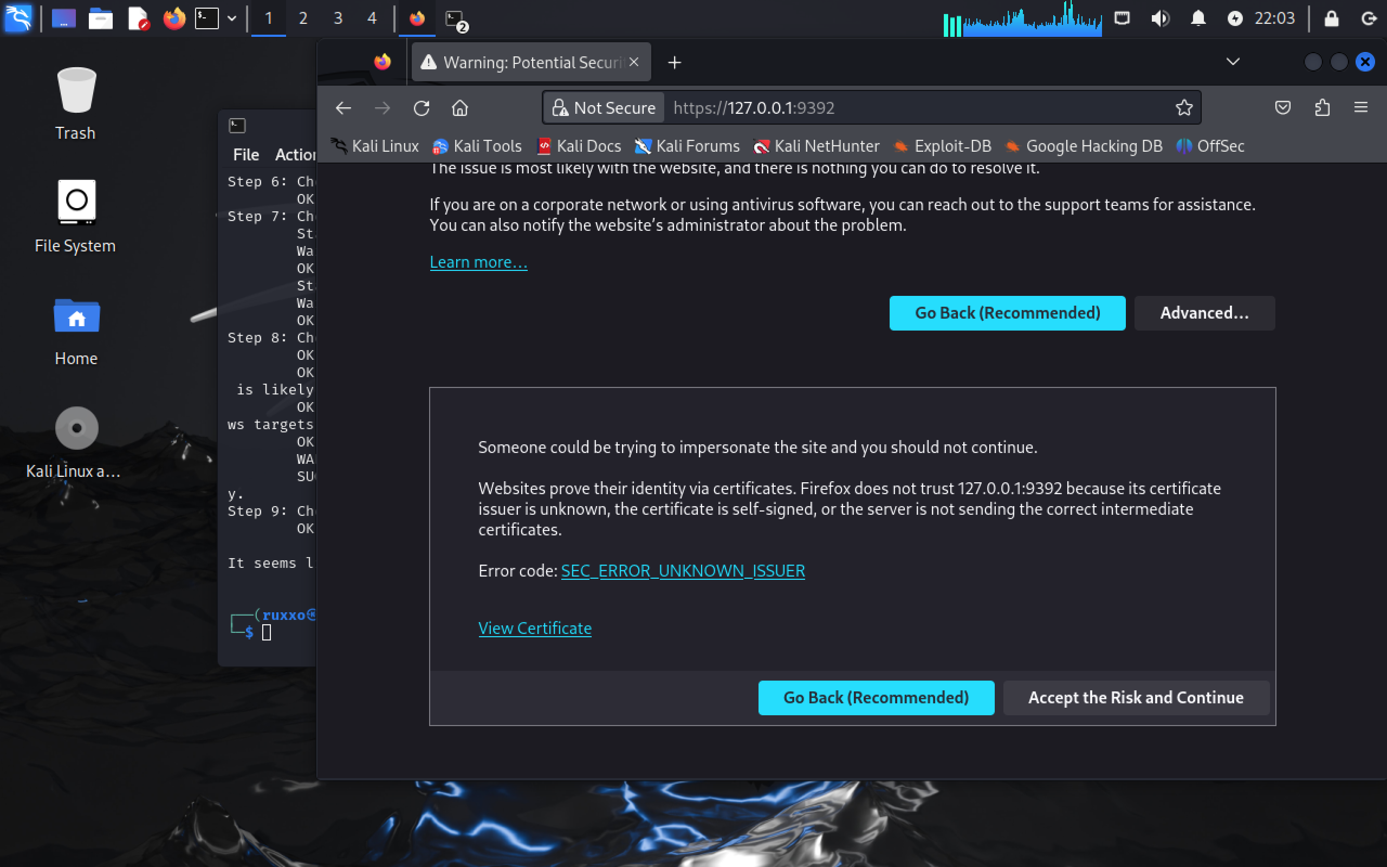Open the browser extensions panel icon
1387x867 pixels.
[x=1322, y=108]
